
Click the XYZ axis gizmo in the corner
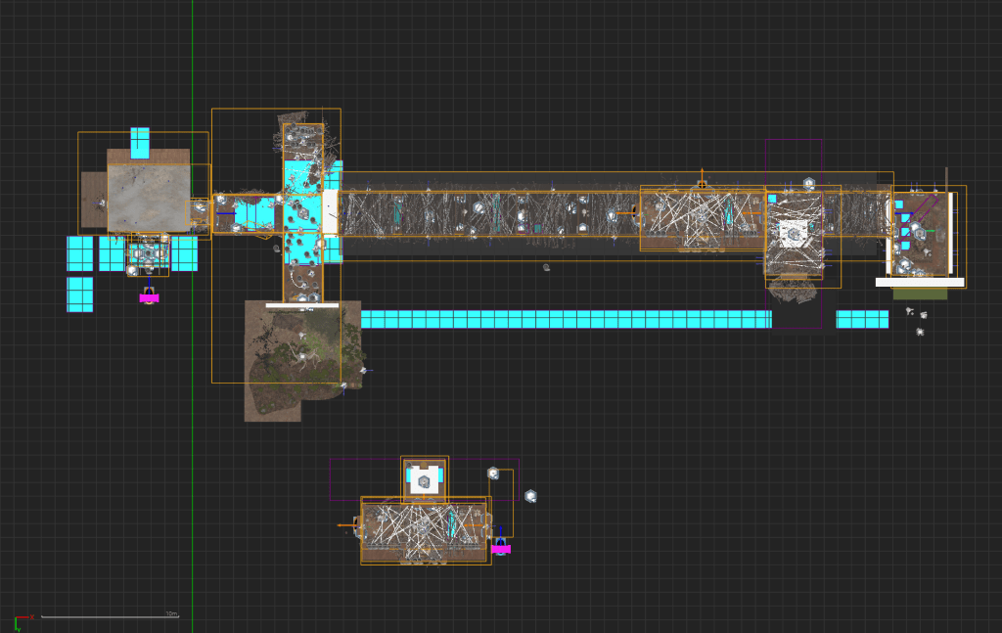pyautogui.click(x=20, y=621)
